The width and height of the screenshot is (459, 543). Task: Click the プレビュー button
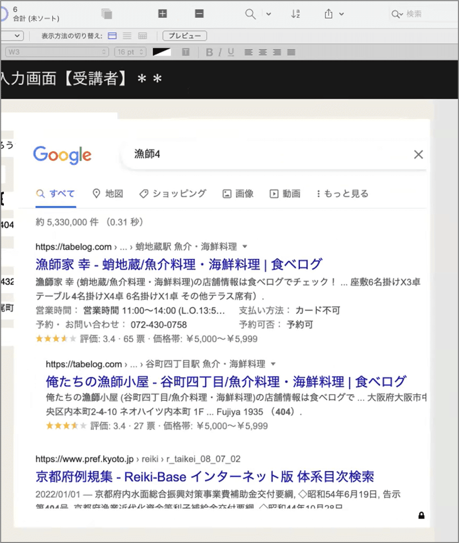point(185,36)
